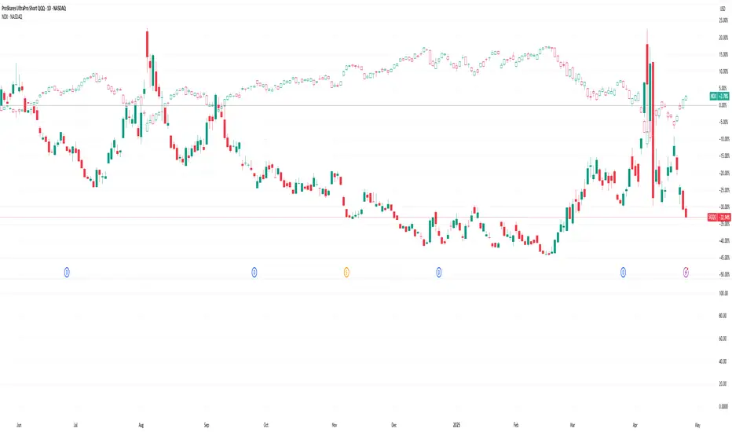732x432 pixels.
Task: Open the dividend marker in late December
Action: point(439,273)
